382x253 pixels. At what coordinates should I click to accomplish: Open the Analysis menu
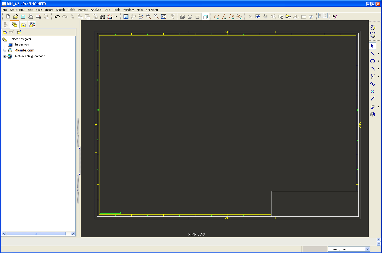[x=96, y=10]
